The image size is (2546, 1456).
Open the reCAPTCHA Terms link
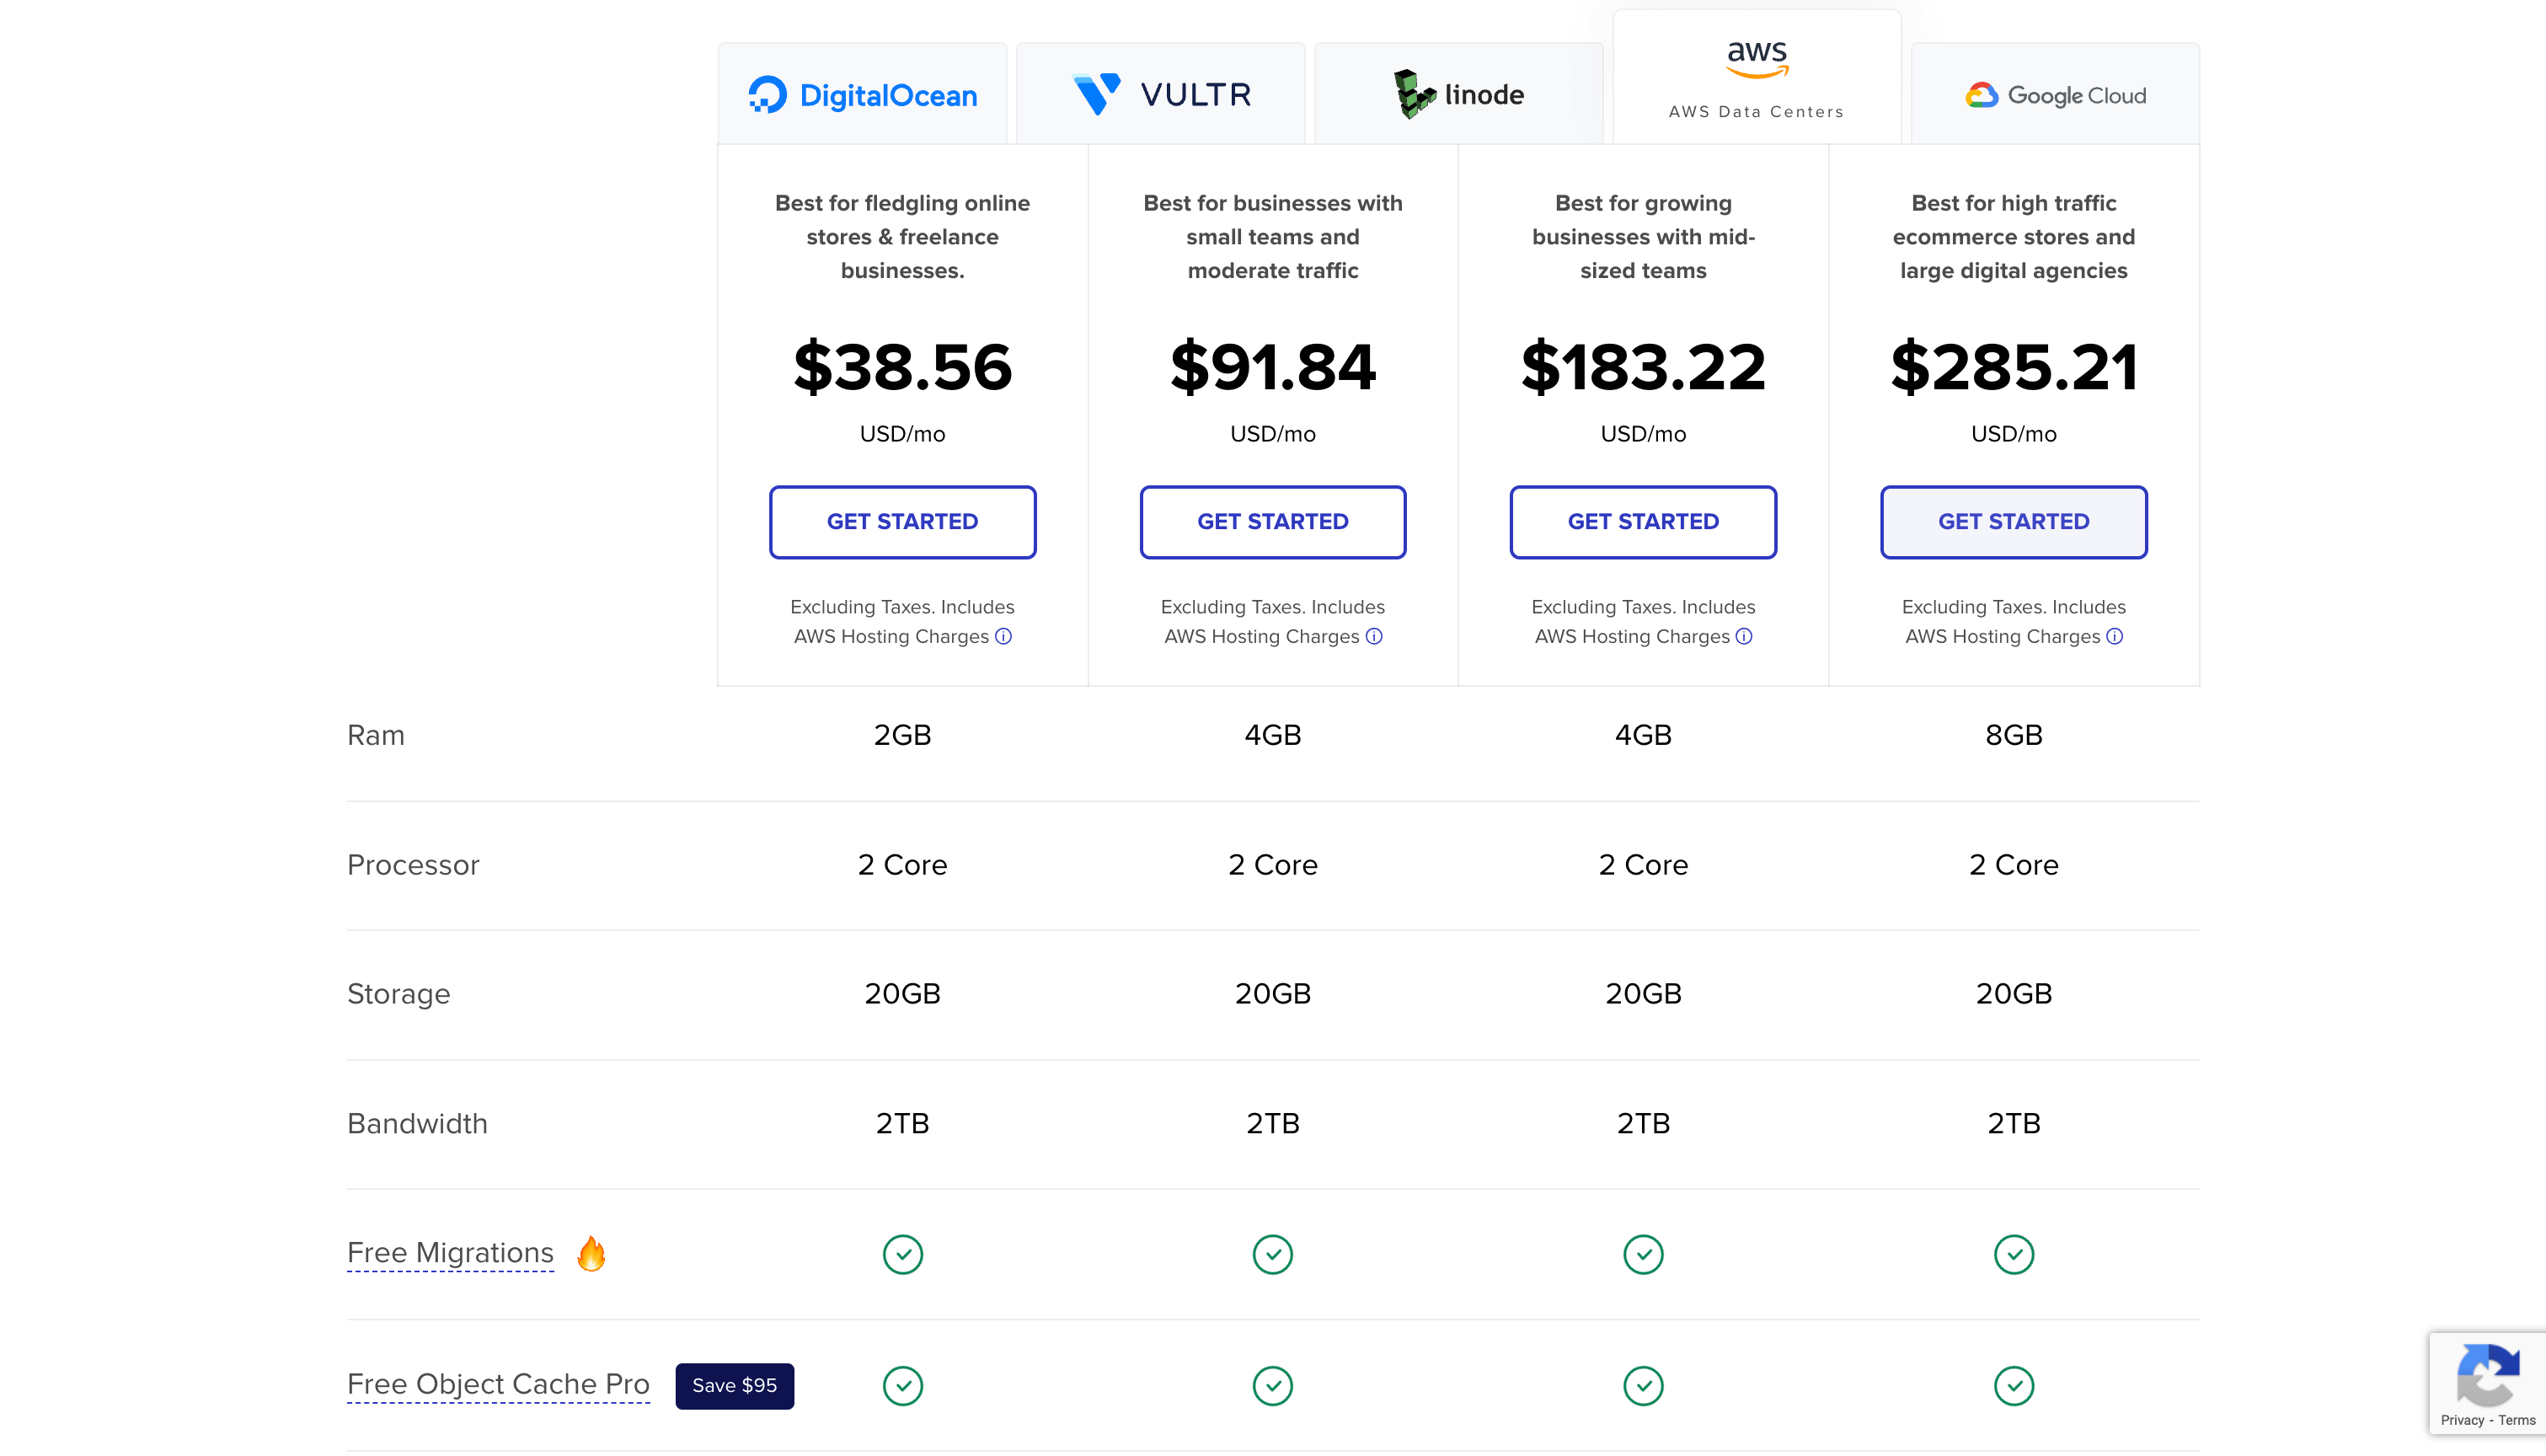[x=2517, y=1420]
